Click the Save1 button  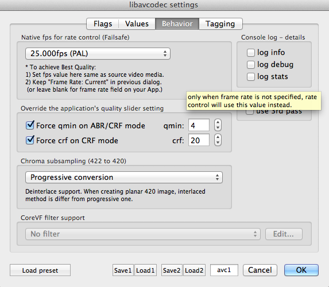[x=123, y=270]
